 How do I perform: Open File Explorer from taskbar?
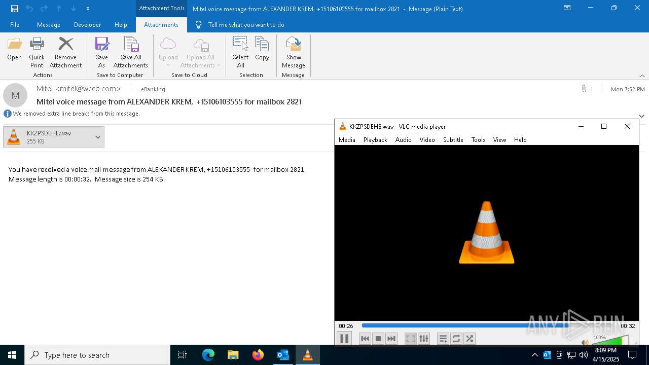tap(233, 355)
